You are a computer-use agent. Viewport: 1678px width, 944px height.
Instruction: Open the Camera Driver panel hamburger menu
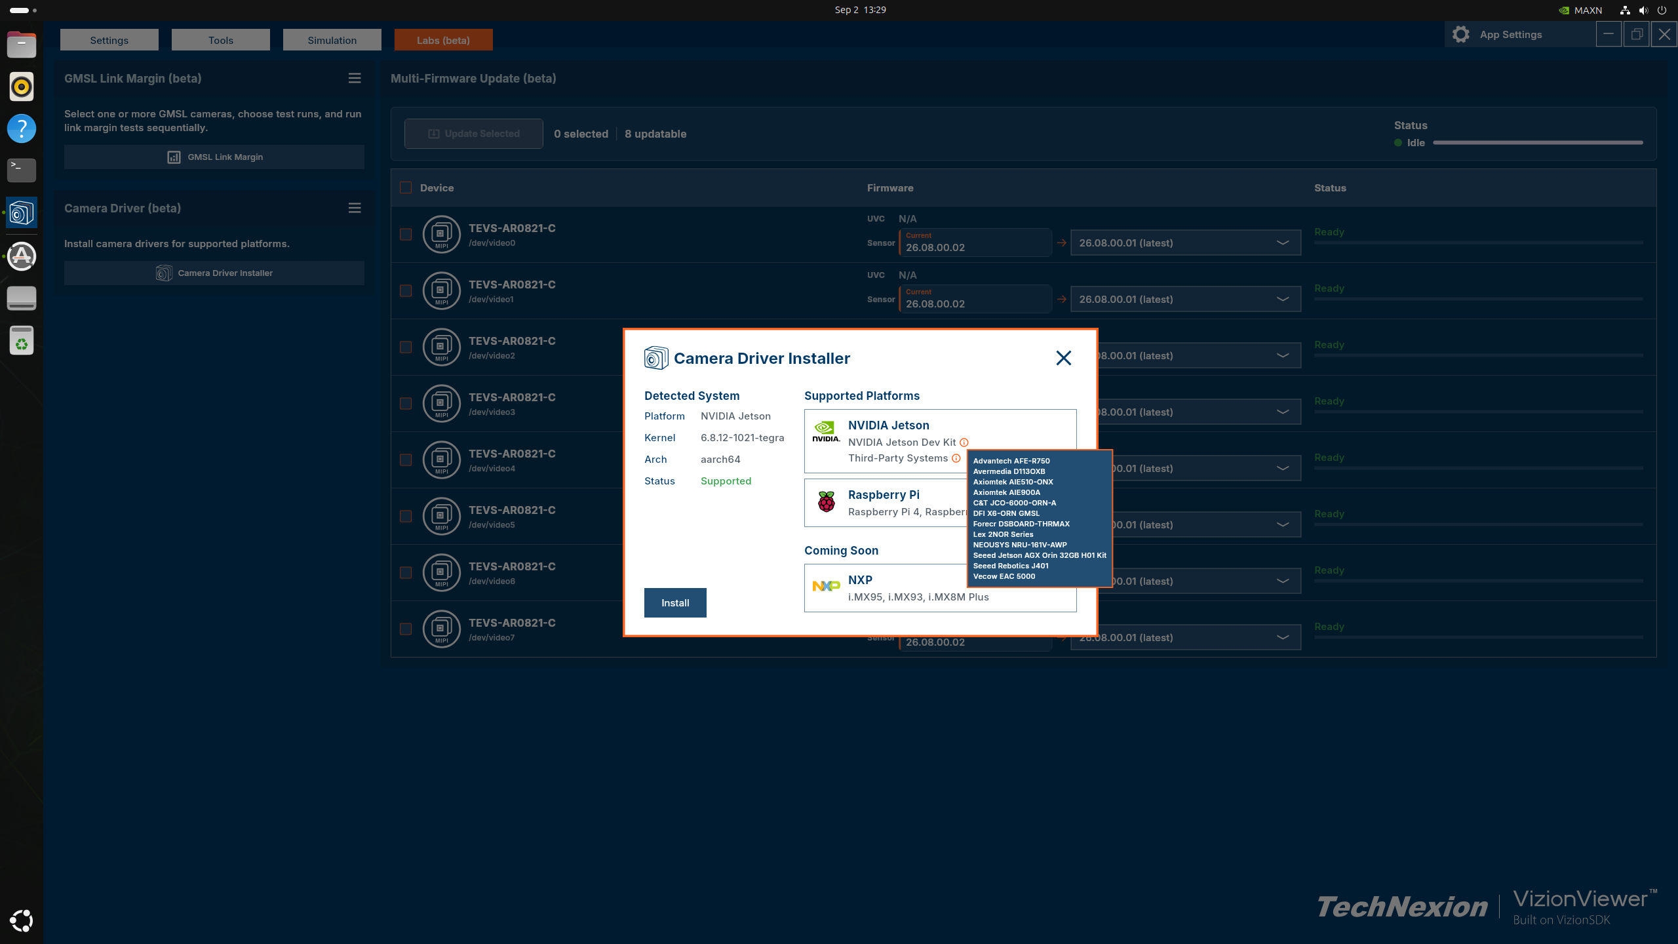355,208
